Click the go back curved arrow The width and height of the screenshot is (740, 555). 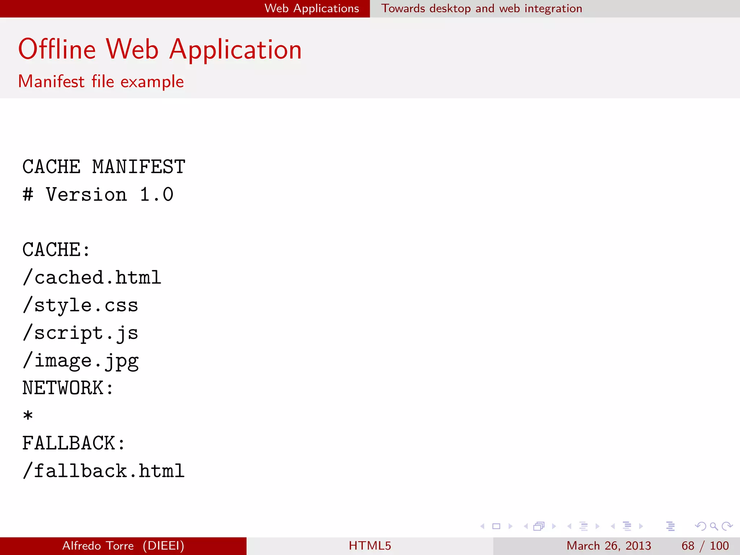click(x=701, y=526)
